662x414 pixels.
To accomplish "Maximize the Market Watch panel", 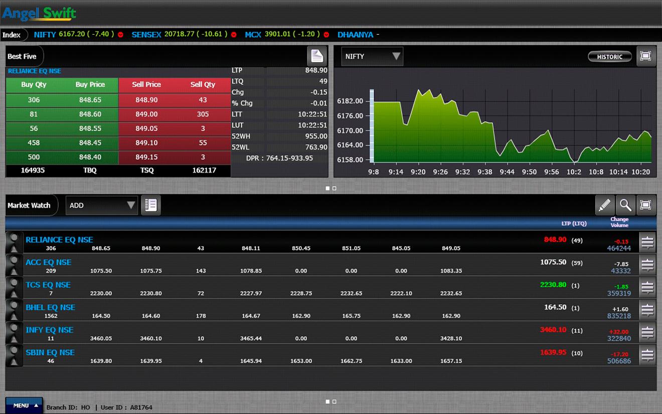I will [x=646, y=205].
